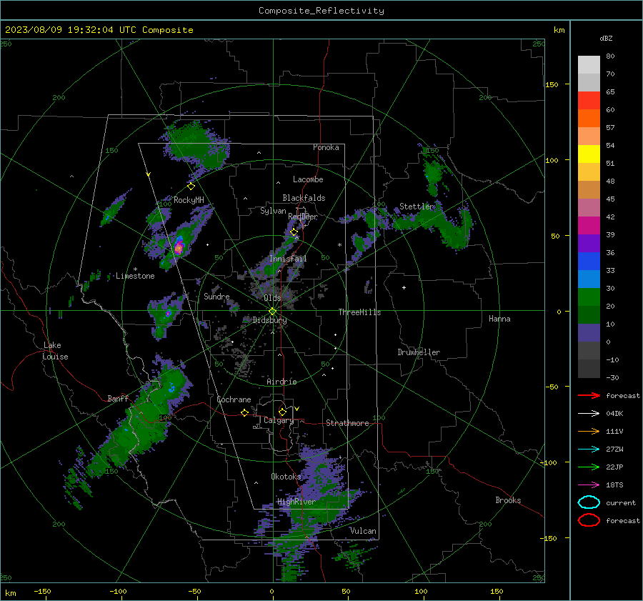Viewport: 643px width, 601px height.
Task: Click the yellow v marker right of Calgary diamond
Action: pyautogui.click(x=297, y=409)
